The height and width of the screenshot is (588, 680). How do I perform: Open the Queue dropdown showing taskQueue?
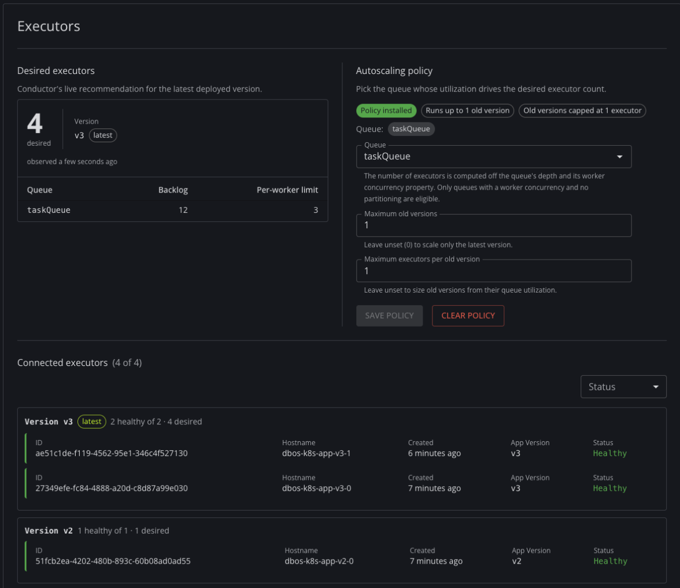pos(494,157)
